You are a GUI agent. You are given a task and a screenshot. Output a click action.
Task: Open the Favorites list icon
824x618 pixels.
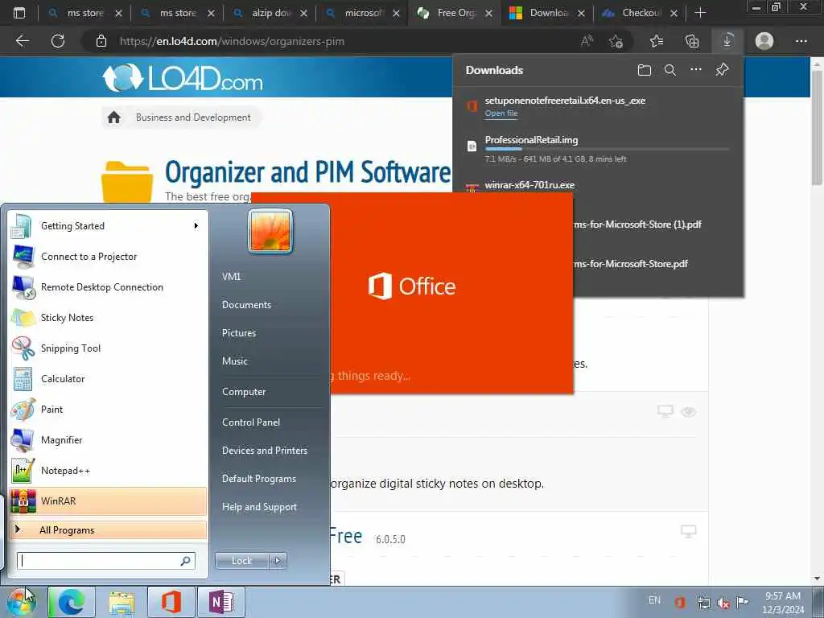click(657, 41)
